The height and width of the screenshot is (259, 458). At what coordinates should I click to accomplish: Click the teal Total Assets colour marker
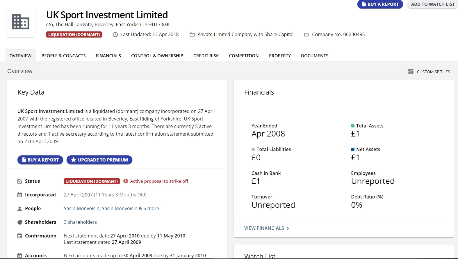pyautogui.click(x=353, y=126)
